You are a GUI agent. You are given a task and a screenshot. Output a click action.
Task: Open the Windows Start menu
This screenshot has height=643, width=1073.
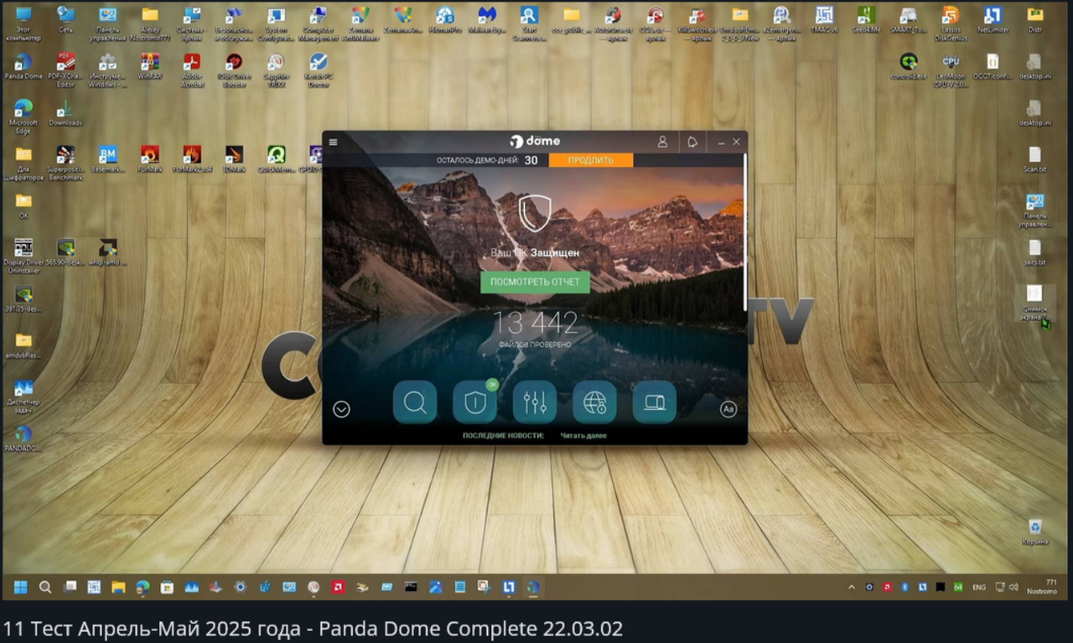(x=21, y=587)
